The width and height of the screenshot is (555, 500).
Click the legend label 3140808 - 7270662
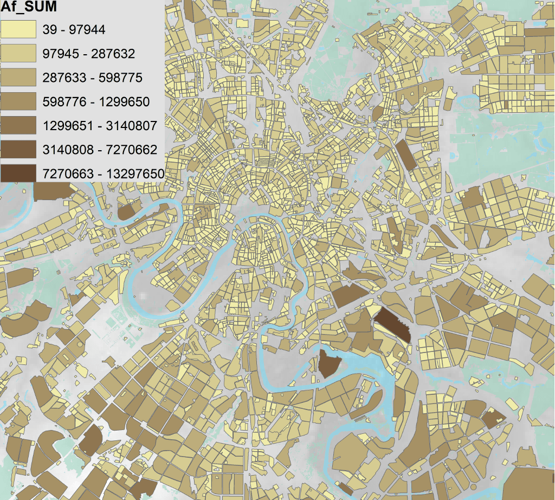pyautogui.click(x=100, y=150)
